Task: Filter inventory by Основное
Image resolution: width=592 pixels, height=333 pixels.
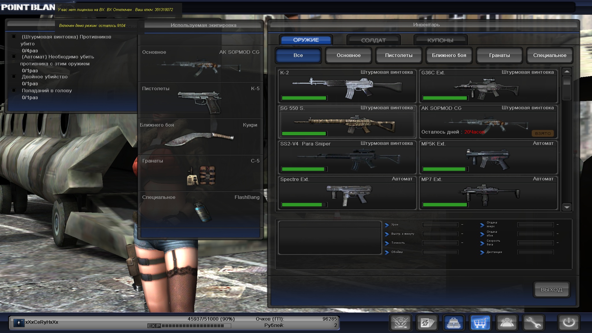Action: [349, 55]
